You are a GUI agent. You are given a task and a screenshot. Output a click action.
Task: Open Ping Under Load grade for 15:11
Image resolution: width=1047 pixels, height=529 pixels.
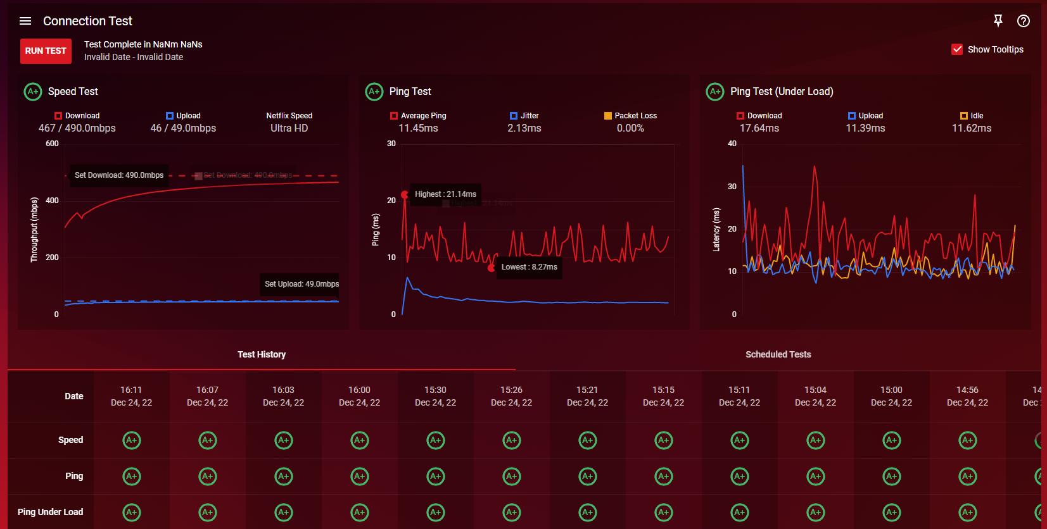click(x=740, y=513)
